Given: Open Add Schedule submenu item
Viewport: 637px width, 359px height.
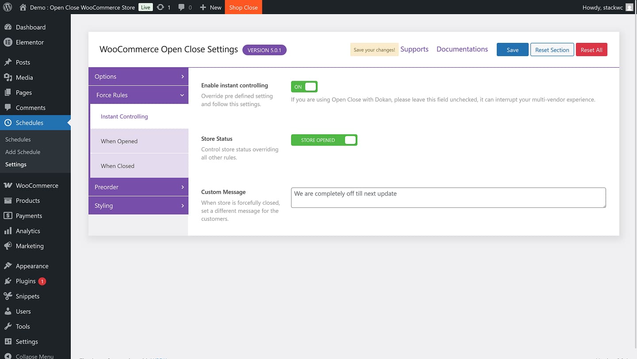Looking at the screenshot, I should point(23,152).
